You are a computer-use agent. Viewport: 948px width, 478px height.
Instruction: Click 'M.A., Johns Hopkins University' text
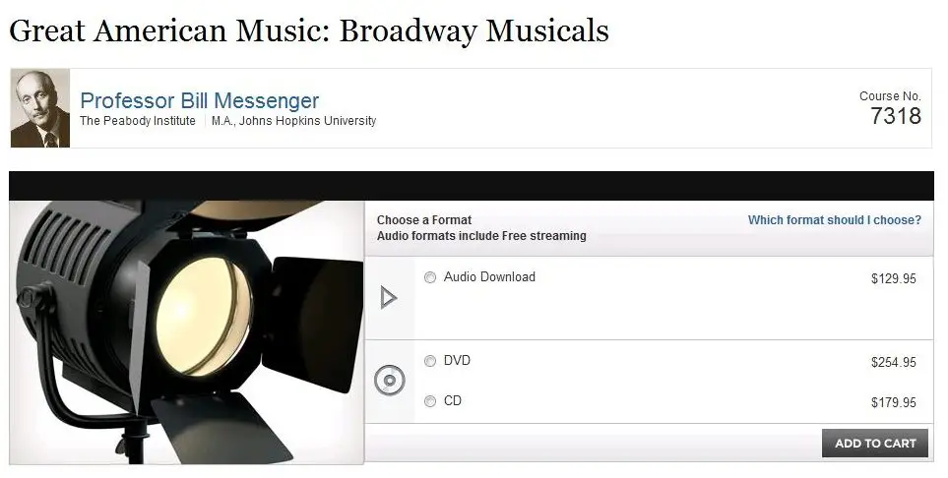click(x=293, y=121)
